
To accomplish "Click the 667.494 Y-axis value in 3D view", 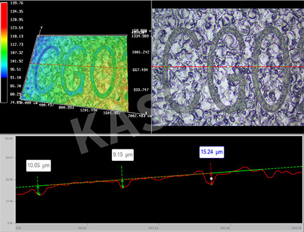I will point(140,70).
